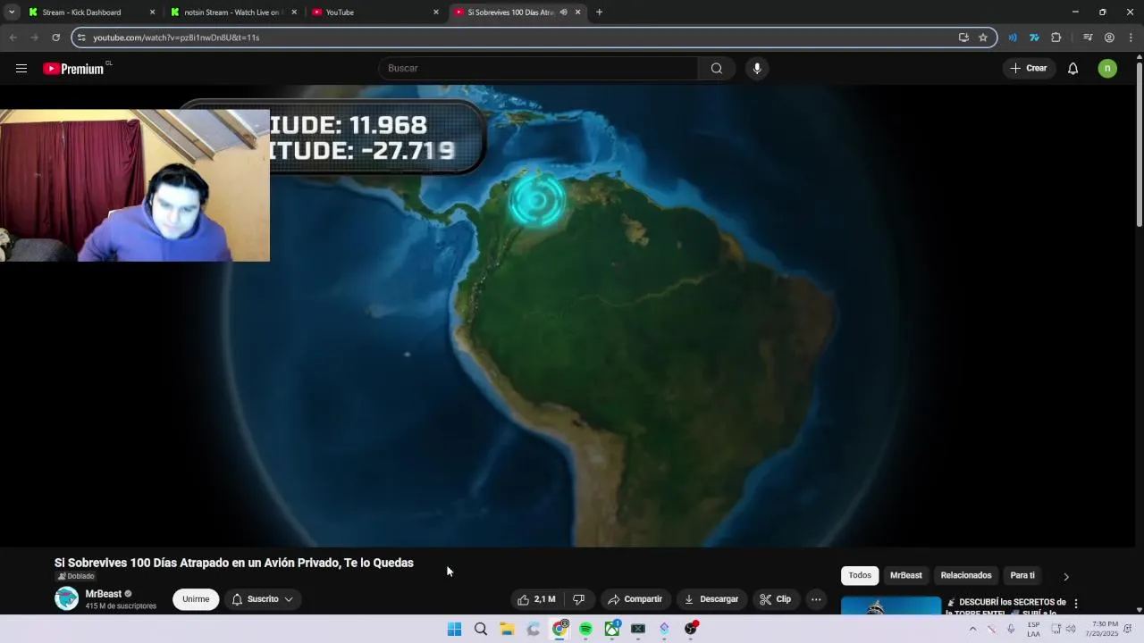
Task: Go back to previous page
Action: click(13, 38)
